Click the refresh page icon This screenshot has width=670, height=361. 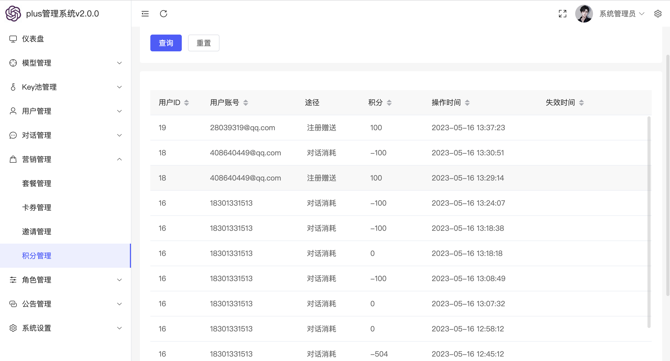tap(163, 14)
